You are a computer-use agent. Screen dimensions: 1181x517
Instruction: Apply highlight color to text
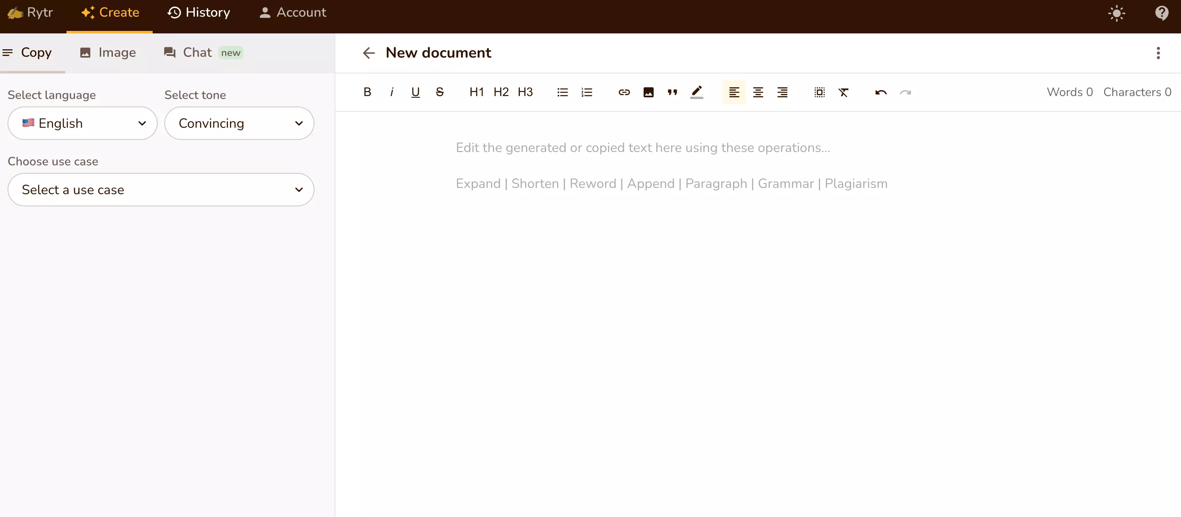point(696,91)
